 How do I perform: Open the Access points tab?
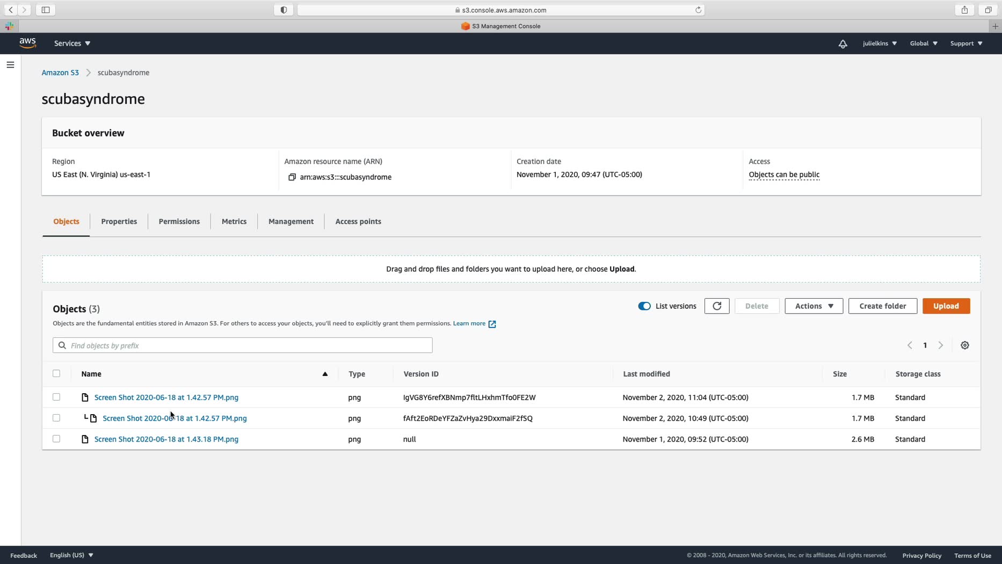(x=358, y=221)
